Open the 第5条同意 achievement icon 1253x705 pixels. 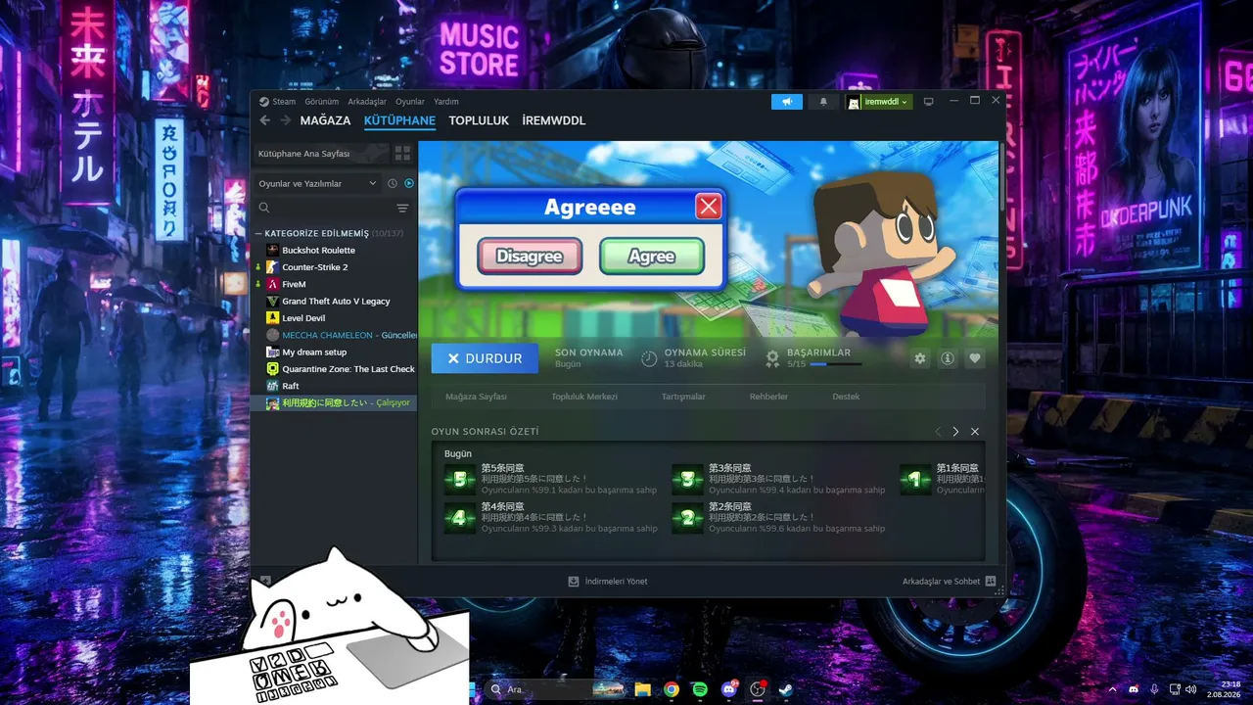[x=460, y=479]
